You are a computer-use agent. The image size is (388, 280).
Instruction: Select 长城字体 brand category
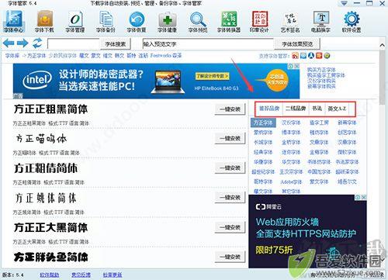(x=263, y=142)
